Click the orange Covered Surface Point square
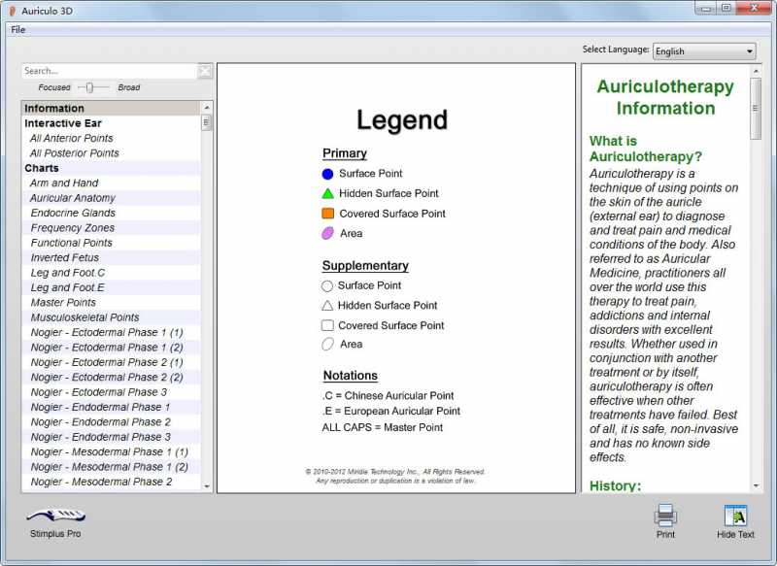 [x=327, y=214]
